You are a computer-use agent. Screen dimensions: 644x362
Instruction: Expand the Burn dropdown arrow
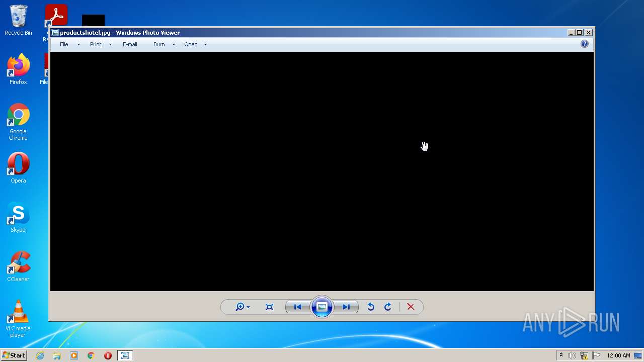click(174, 45)
